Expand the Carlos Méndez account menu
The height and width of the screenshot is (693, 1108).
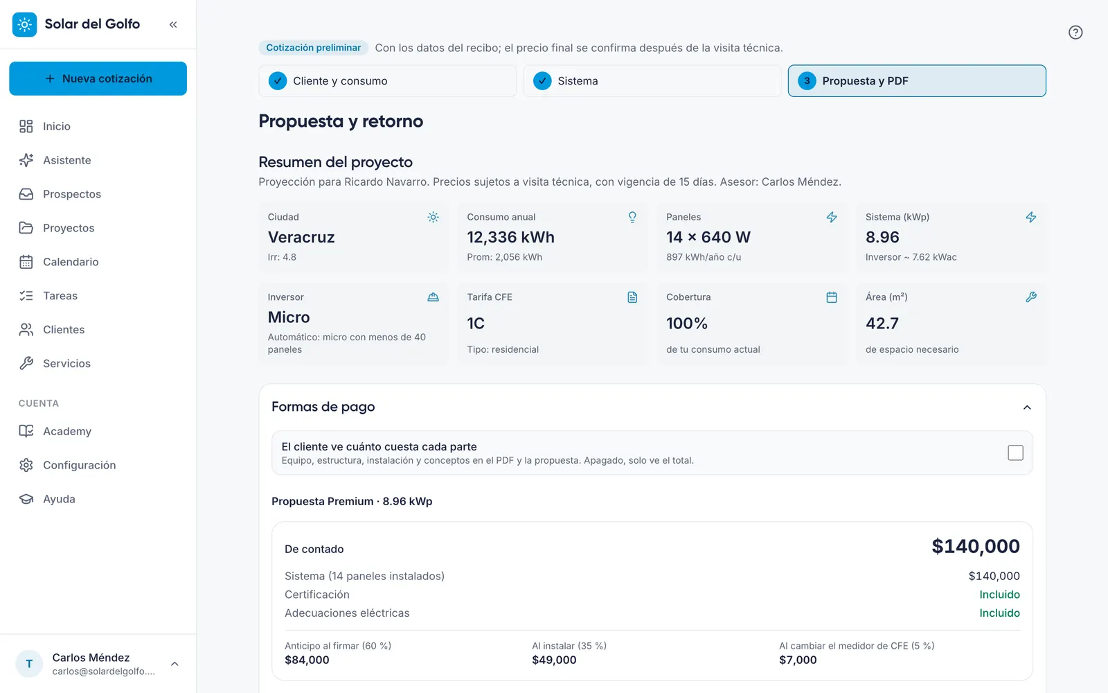pos(175,664)
